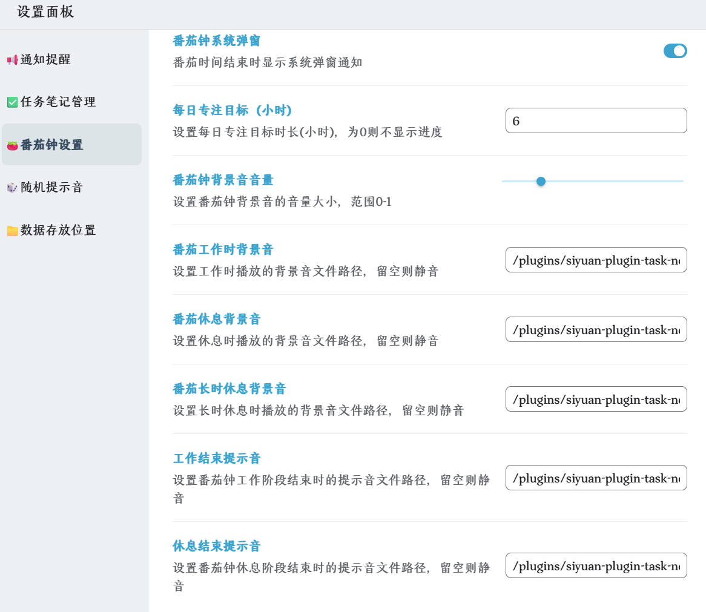
Task: Select the 随机提示音 sidebar item
Action: pos(51,187)
